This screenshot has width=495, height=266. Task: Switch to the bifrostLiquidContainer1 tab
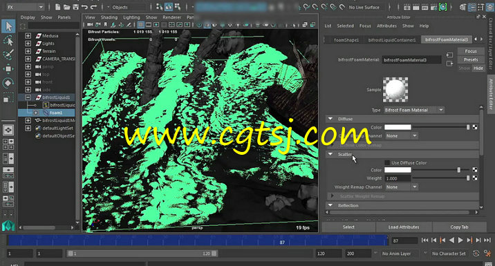pyautogui.click(x=392, y=40)
